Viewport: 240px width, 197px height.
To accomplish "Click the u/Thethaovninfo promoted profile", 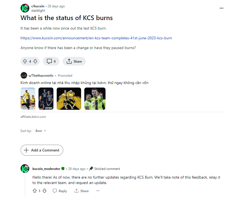I will [41, 76].
